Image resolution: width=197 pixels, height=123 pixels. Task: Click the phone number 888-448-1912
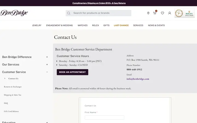click(x=134, y=69)
